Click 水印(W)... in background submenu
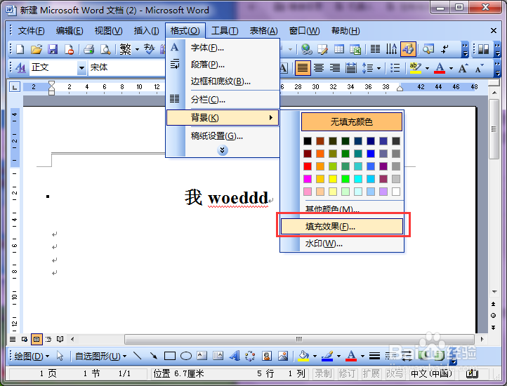Image resolution: width=507 pixels, height=386 pixels. coord(342,243)
